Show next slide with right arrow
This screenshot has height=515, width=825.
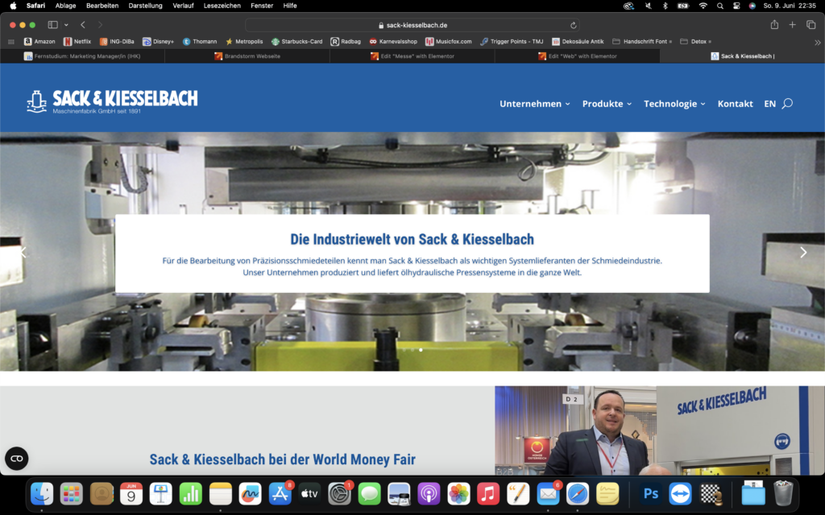(803, 252)
